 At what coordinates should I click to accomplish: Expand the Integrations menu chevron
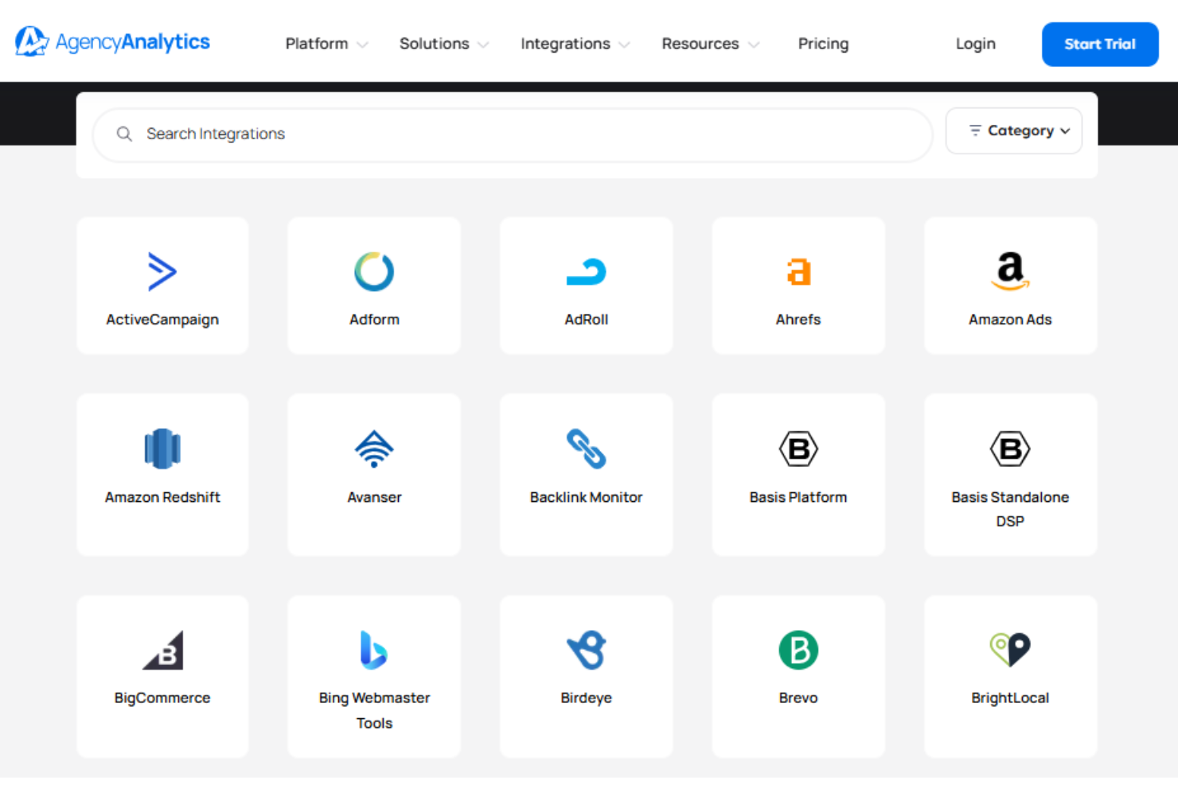[624, 45]
